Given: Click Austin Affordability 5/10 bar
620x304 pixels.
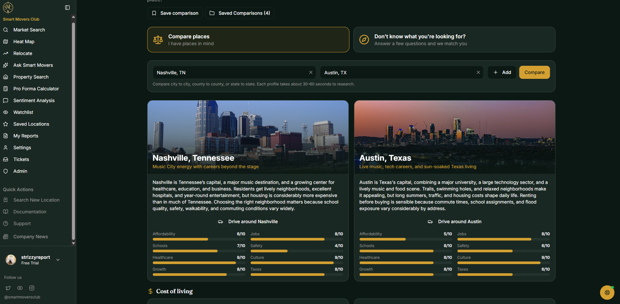Looking at the screenshot, I should (x=406, y=239).
